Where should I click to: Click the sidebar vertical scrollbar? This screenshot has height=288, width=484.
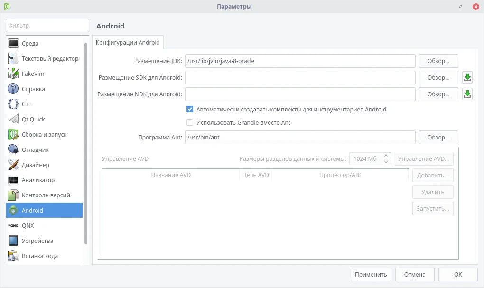(86, 142)
